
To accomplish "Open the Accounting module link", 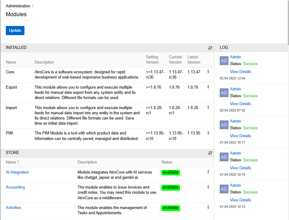I will click(x=15, y=187).
